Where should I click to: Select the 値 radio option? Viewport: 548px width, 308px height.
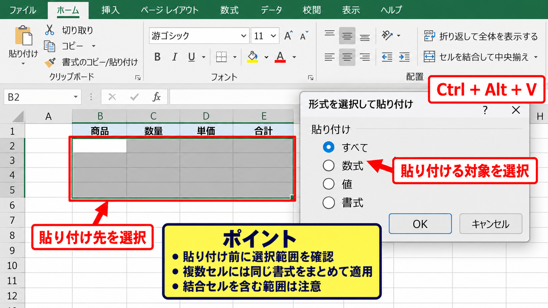click(329, 184)
